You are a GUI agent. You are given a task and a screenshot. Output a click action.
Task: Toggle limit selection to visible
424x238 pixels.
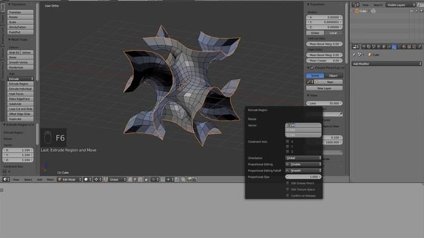(146, 179)
